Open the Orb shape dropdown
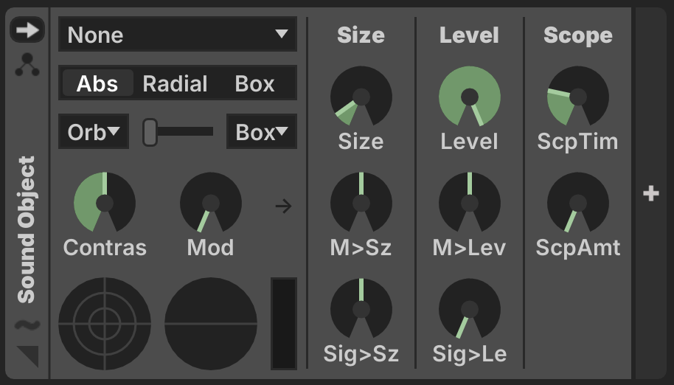 94,131
